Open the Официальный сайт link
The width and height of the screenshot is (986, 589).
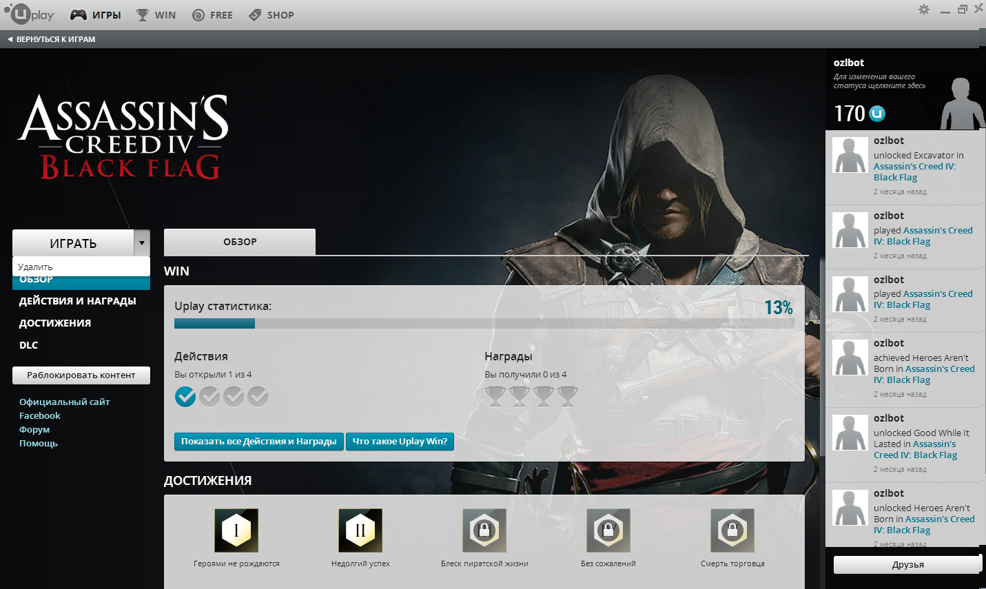point(65,402)
